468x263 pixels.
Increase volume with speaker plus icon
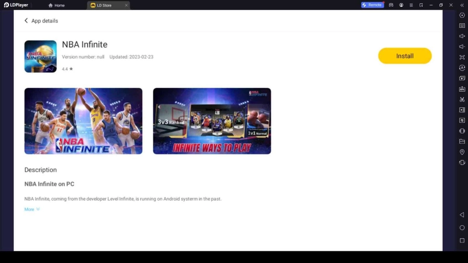click(x=462, y=36)
